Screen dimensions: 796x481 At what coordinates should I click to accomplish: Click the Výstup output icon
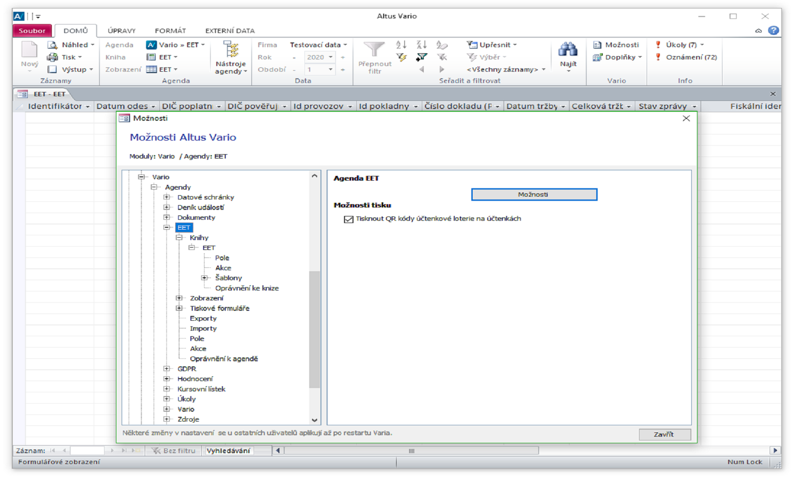(52, 69)
